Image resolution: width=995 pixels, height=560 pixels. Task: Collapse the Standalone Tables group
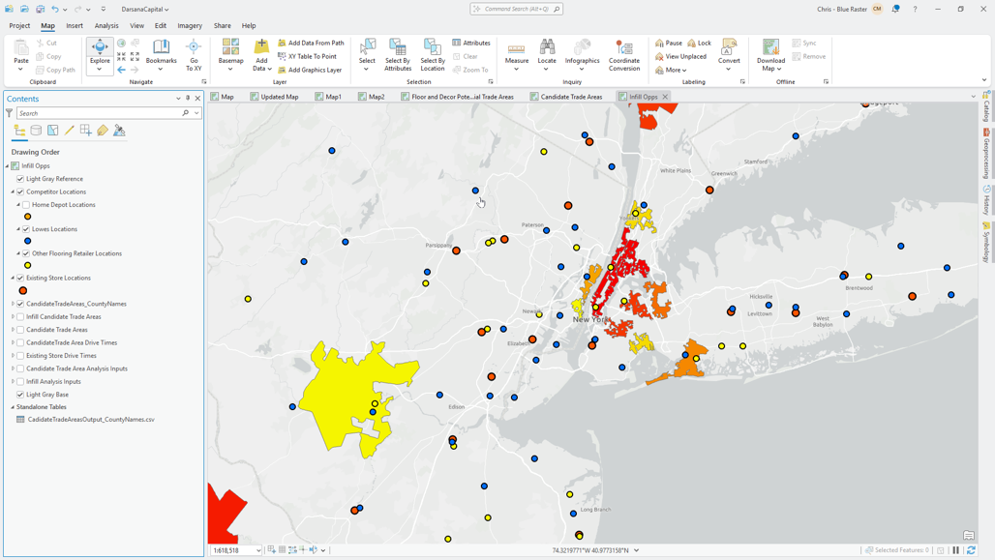(x=13, y=407)
